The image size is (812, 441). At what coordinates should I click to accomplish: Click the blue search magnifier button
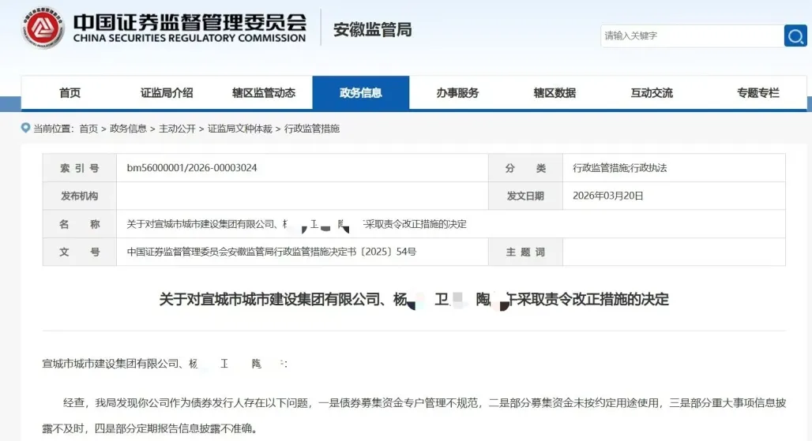(x=795, y=36)
